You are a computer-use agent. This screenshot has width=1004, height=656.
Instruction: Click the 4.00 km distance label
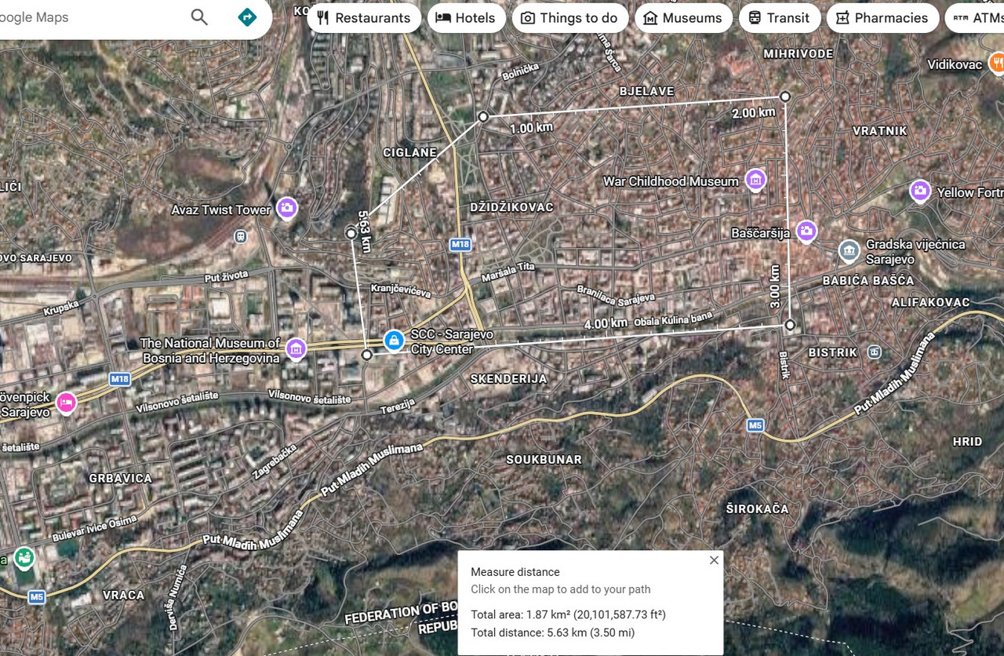coord(606,323)
